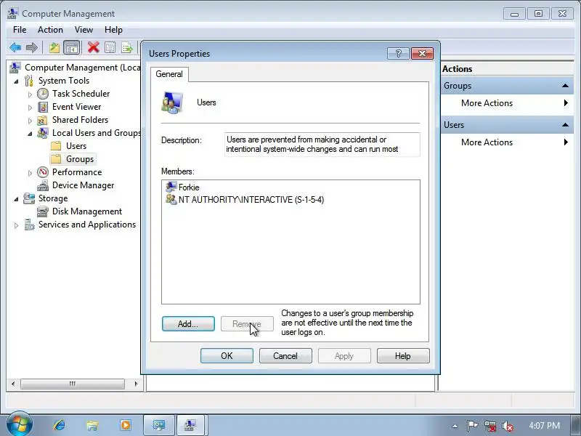
Task: Open Windows Media Player from the taskbar
Action: pyautogui.click(x=126, y=425)
